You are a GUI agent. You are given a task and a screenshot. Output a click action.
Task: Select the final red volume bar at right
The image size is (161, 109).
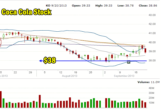point(145,105)
